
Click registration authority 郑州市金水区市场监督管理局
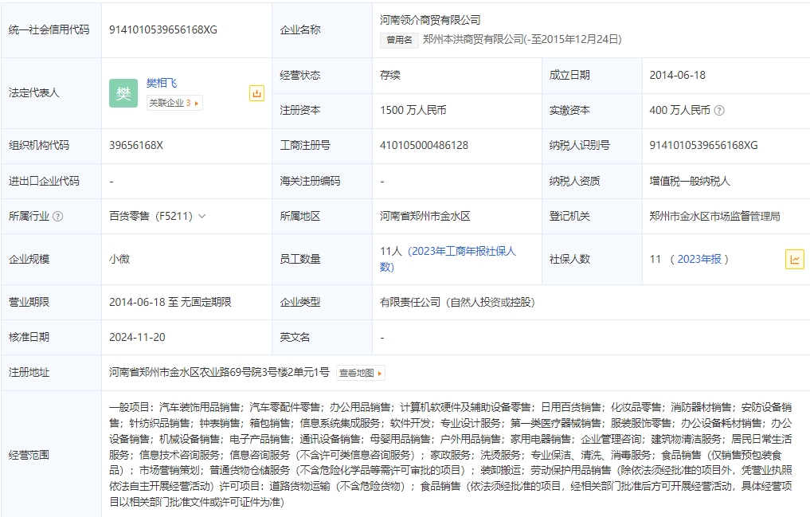tap(714, 216)
